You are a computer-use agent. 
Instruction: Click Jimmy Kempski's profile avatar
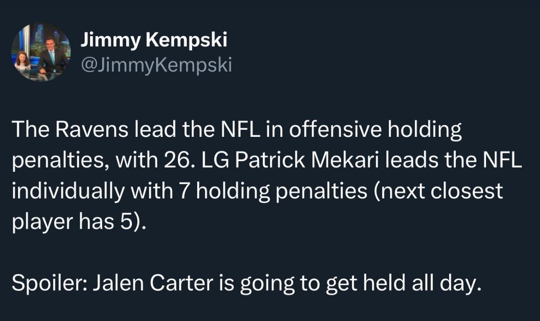point(40,52)
